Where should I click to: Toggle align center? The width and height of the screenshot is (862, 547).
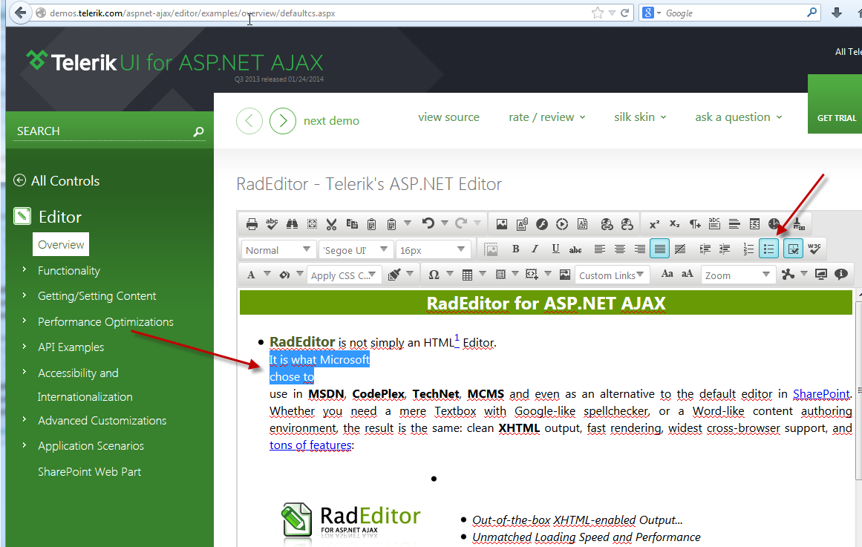point(619,249)
